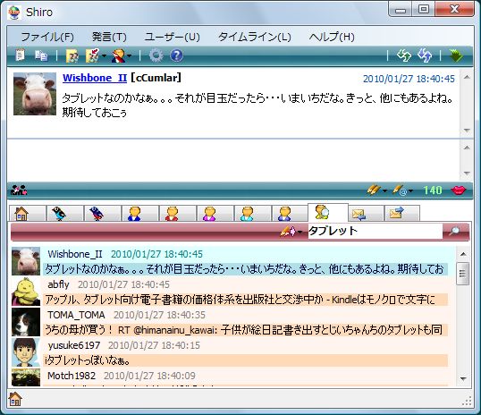
Task: Click the search results scrollbar thumb
Action: point(462,274)
